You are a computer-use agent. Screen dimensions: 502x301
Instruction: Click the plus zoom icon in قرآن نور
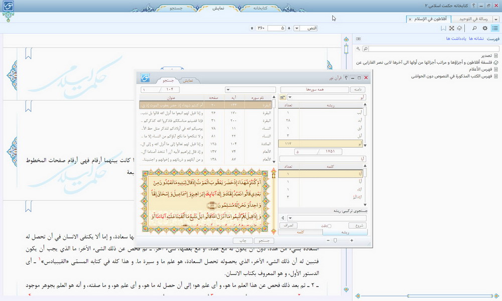351,240
